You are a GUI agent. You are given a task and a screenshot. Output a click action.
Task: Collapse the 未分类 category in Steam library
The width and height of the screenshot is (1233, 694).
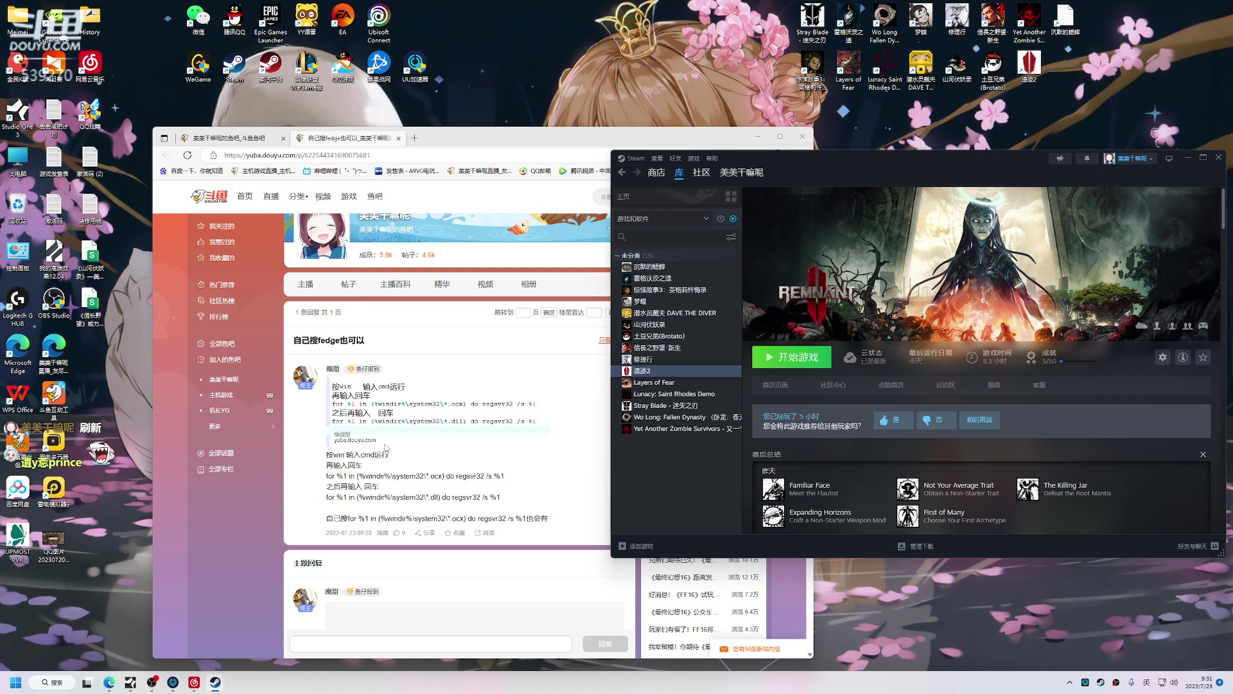(x=617, y=256)
